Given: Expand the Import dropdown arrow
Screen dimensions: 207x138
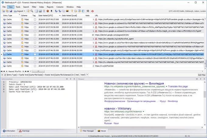Looking at the screenshot, I should pos(24,11).
